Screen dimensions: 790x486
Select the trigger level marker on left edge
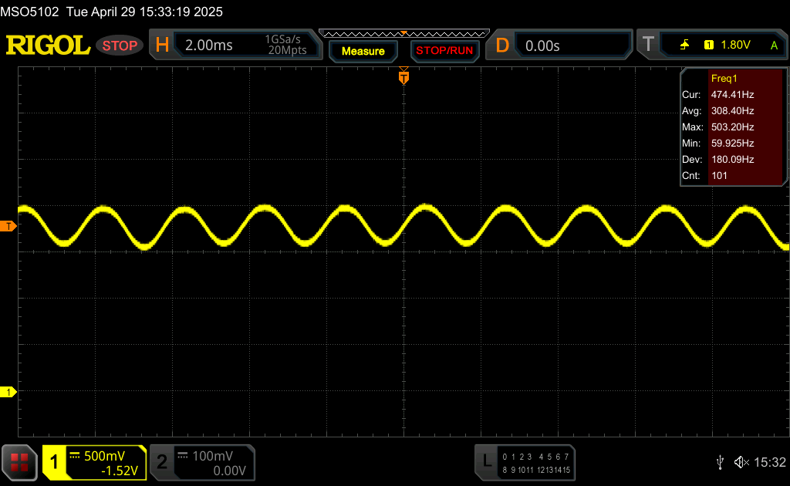(x=9, y=226)
